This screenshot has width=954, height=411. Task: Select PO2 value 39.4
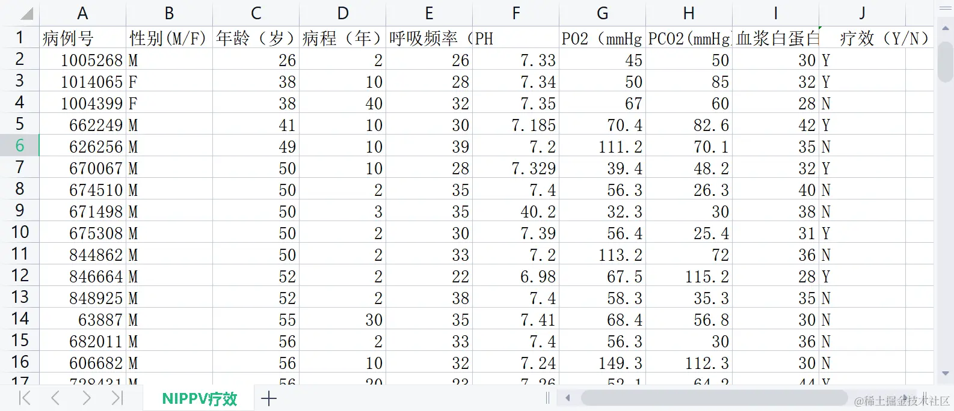click(x=603, y=168)
